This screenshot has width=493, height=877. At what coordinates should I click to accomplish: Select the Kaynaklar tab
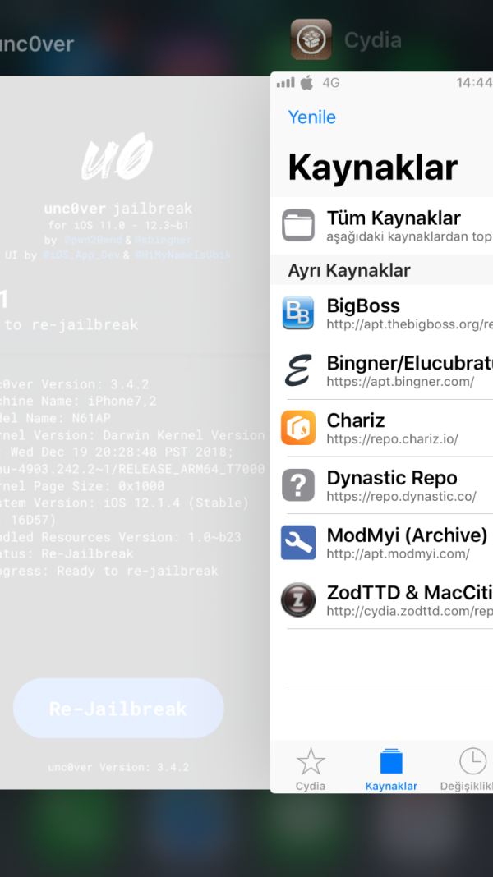coord(391,769)
